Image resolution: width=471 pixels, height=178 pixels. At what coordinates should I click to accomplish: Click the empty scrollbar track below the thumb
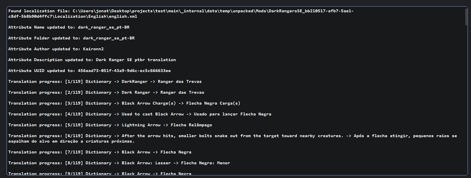point(466,100)
